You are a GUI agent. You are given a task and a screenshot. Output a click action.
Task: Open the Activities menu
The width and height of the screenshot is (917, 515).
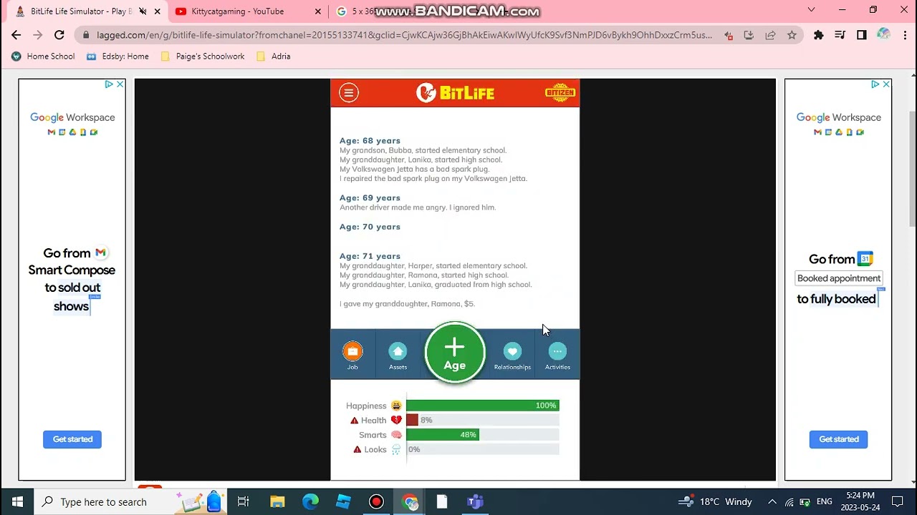pos(557,355)
